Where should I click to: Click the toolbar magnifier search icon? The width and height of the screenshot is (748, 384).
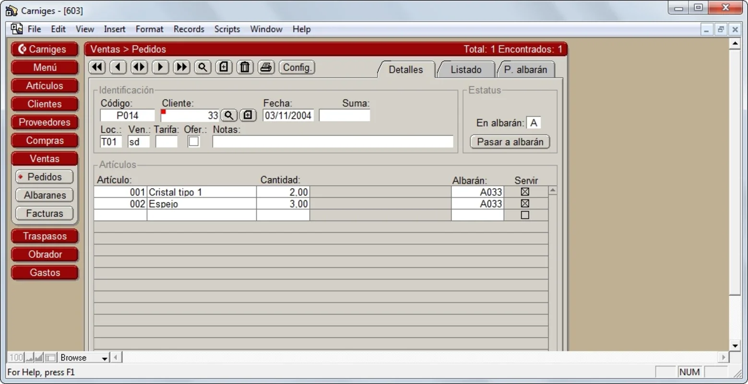pos(202,67)
